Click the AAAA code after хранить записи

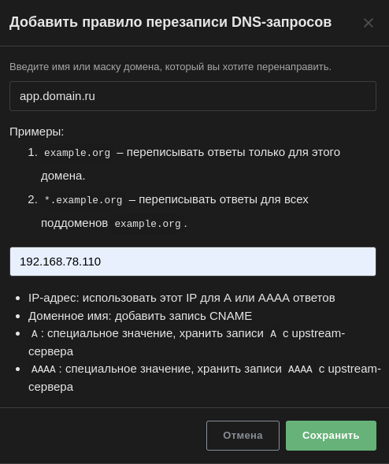tap(300, 369)
